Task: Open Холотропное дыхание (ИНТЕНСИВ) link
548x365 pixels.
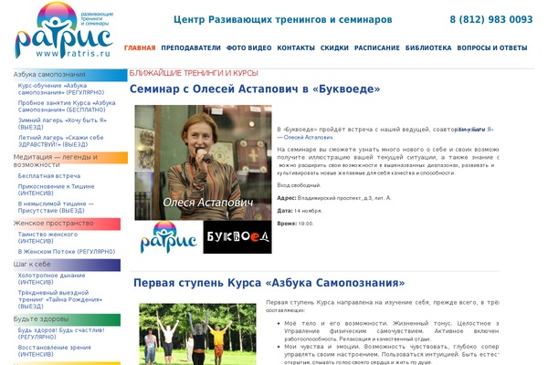Action: (x=52, y=278)
